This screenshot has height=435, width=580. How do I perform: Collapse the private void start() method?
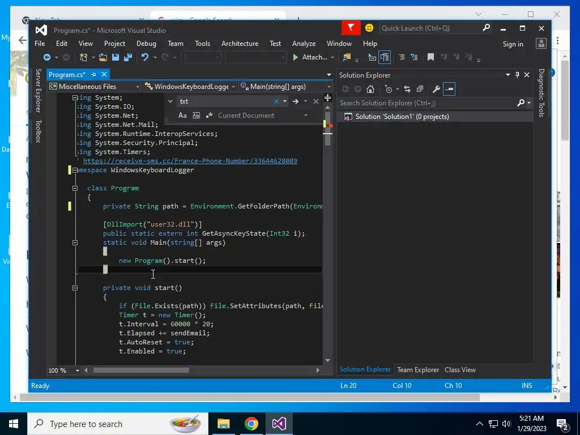pyautogui.click(x=75, y=288)
